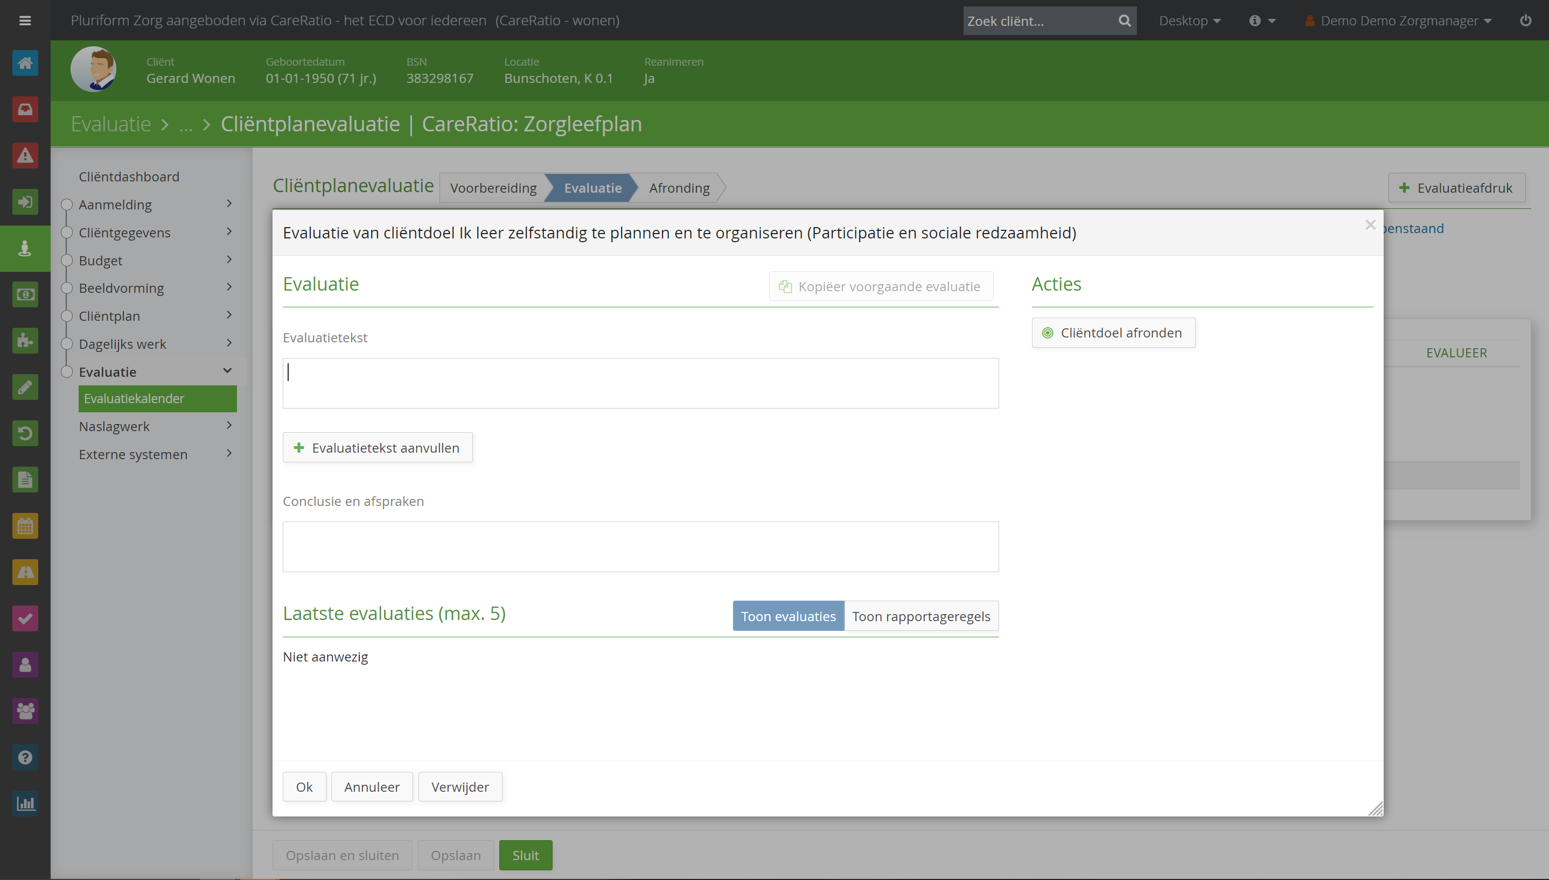Select Evaluatiekalender submenu item
The image size is (1549, 880).
pyautogui.click(x=157, y=398)
